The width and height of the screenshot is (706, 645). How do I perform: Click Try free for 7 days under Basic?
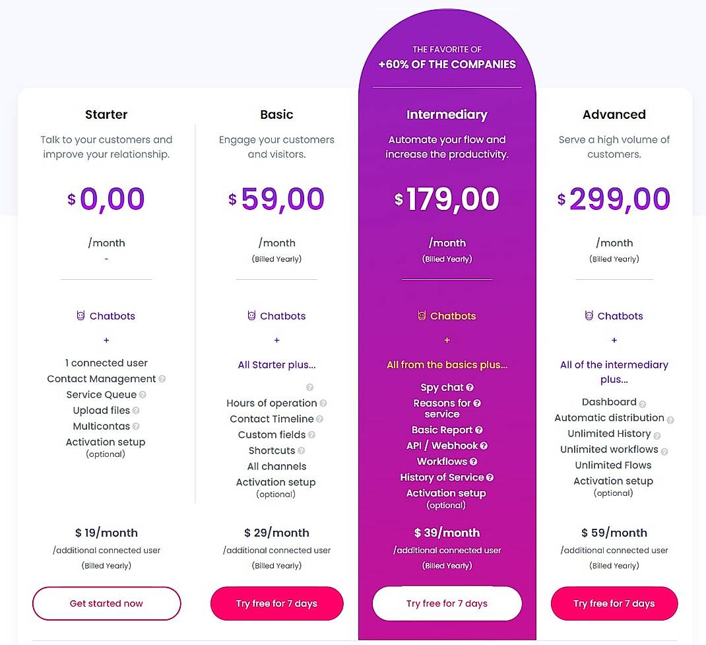[276, 603]
